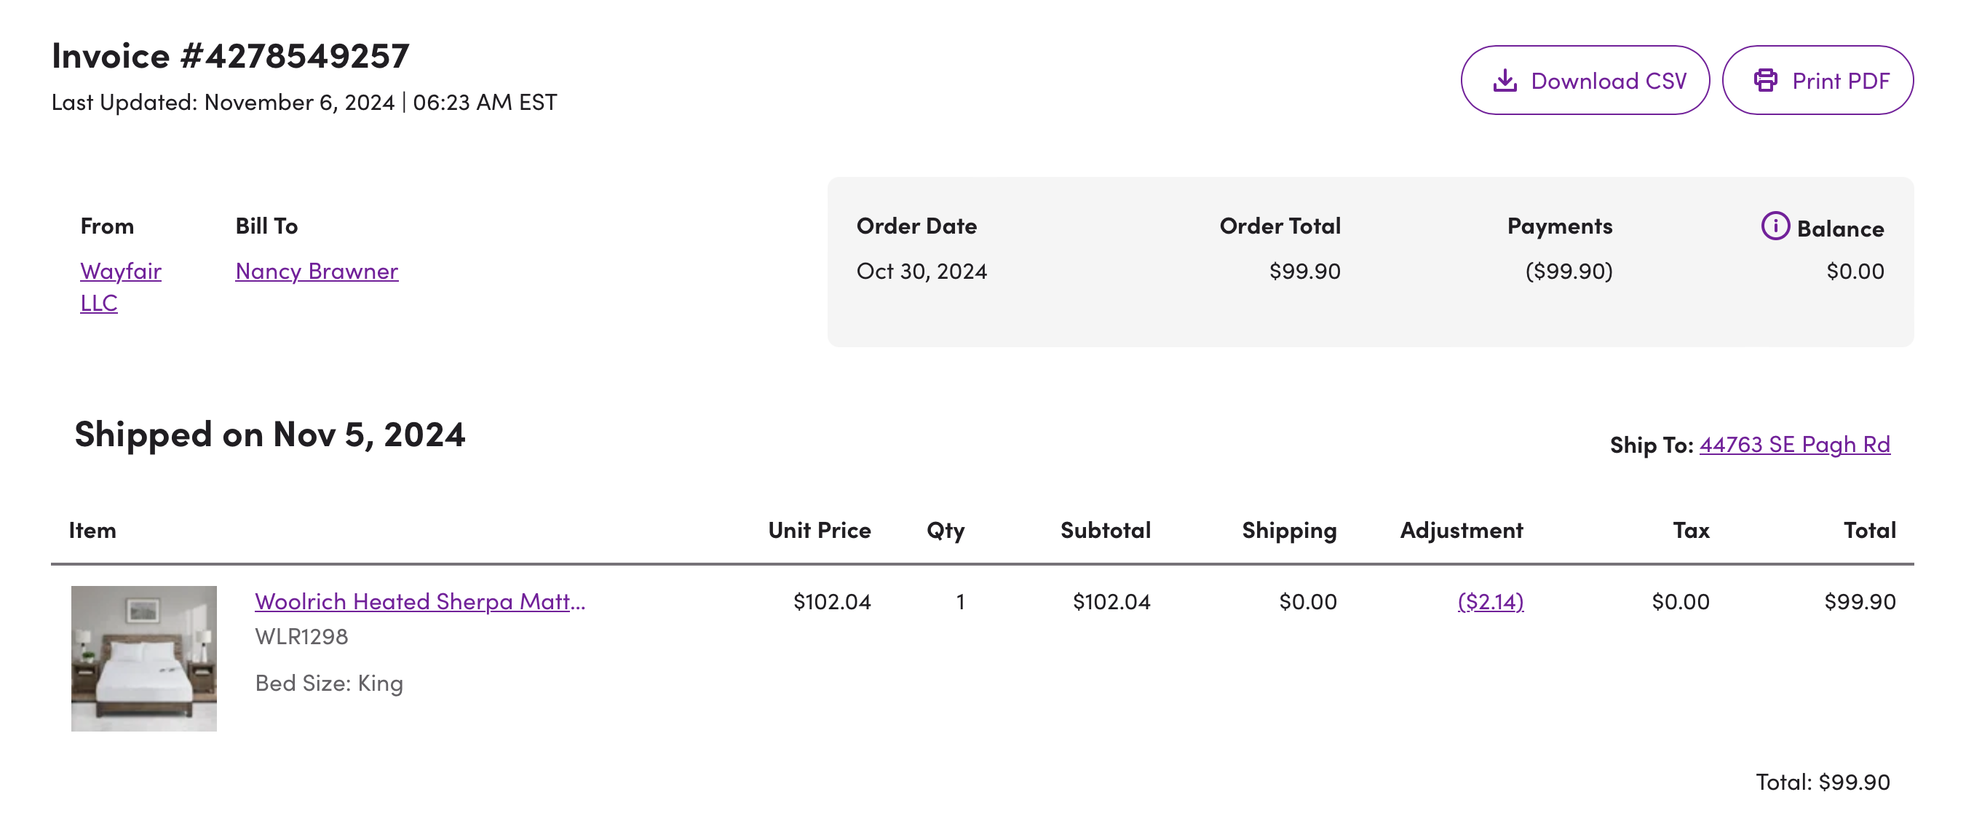
Task: Click the Print PDF button
Action: tap(1817, 81)
